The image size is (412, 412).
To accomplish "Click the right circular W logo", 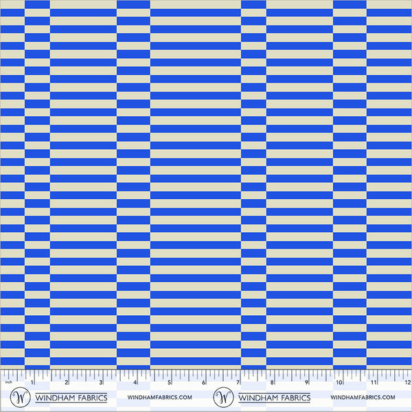I will (223, 397).
